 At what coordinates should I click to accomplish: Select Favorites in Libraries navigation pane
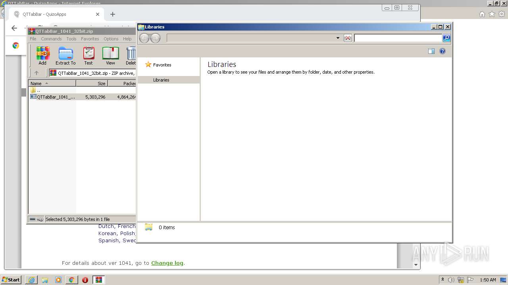click(162, 65)
